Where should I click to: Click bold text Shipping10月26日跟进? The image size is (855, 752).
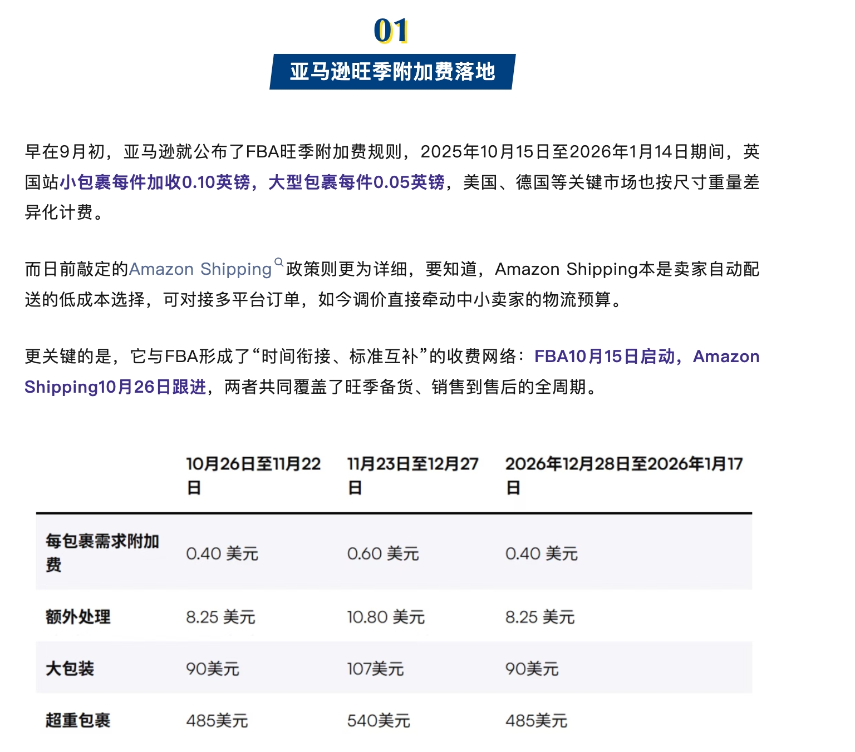(x=115, y=387)
